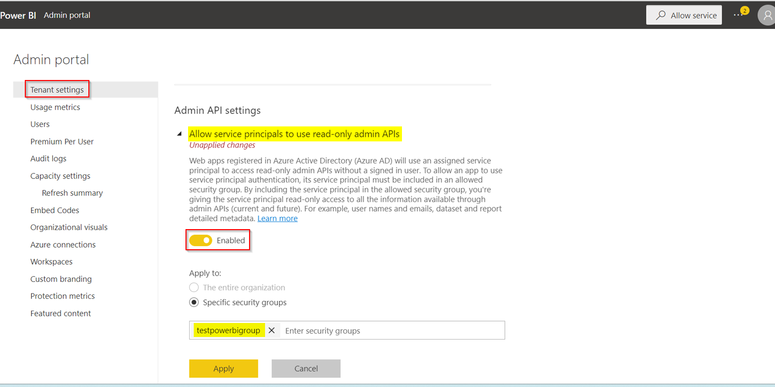Open Tenant settings in the sidebar
This screenshot has width=775, height=387.
coord(57,90)
